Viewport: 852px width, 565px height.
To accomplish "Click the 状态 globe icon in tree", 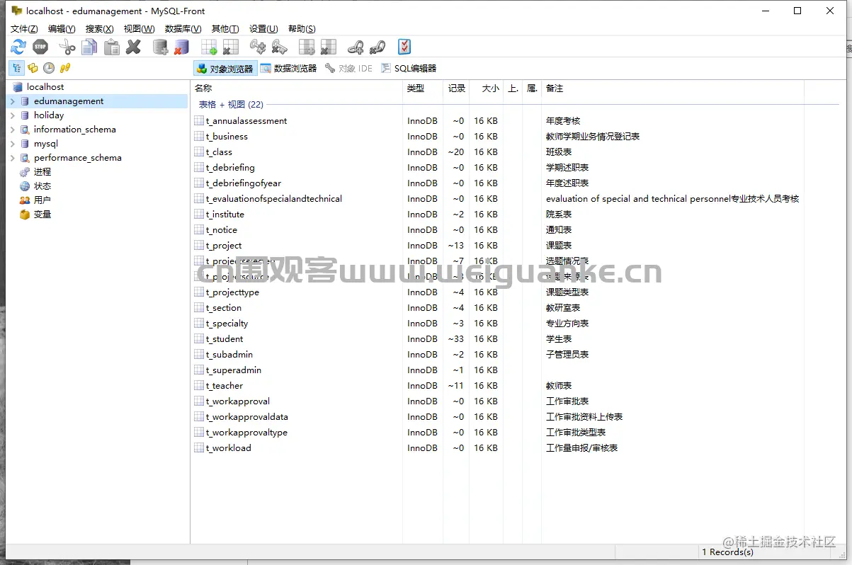I will click(x=25, y=186).
